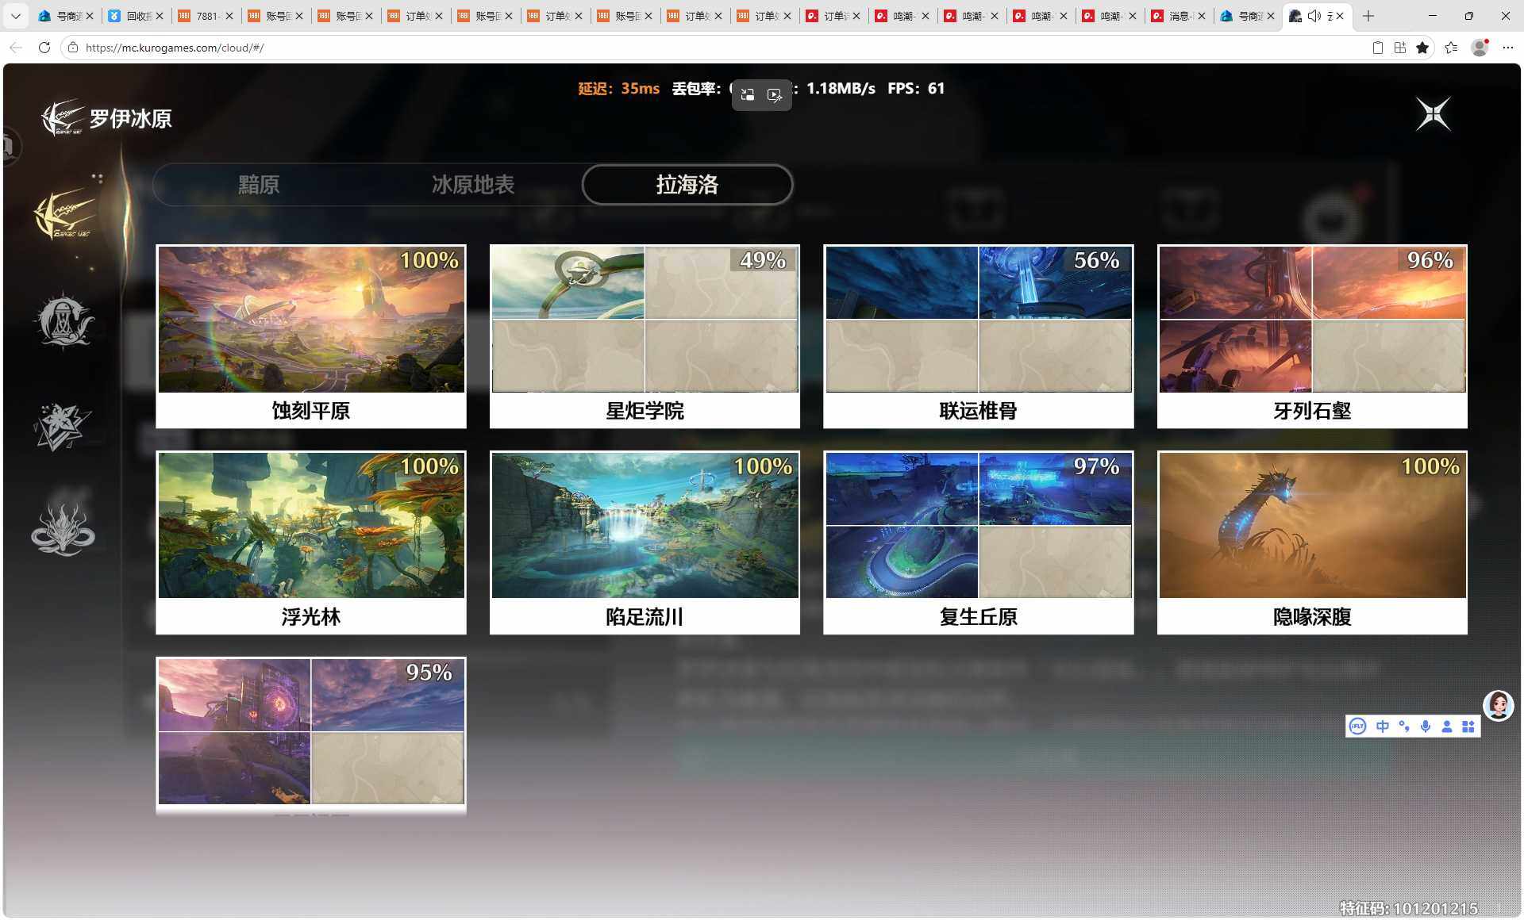1524x920 pixels.
Task: Select the round emblem region icon in the sidebar
Action: [x=63, y=320]
